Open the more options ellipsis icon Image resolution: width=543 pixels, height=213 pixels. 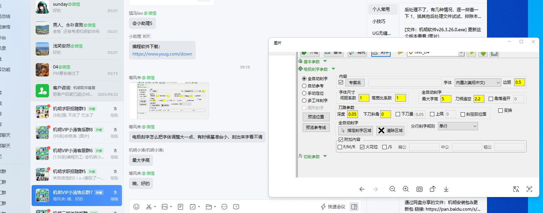pyautogui.click(x=224, y=207)
